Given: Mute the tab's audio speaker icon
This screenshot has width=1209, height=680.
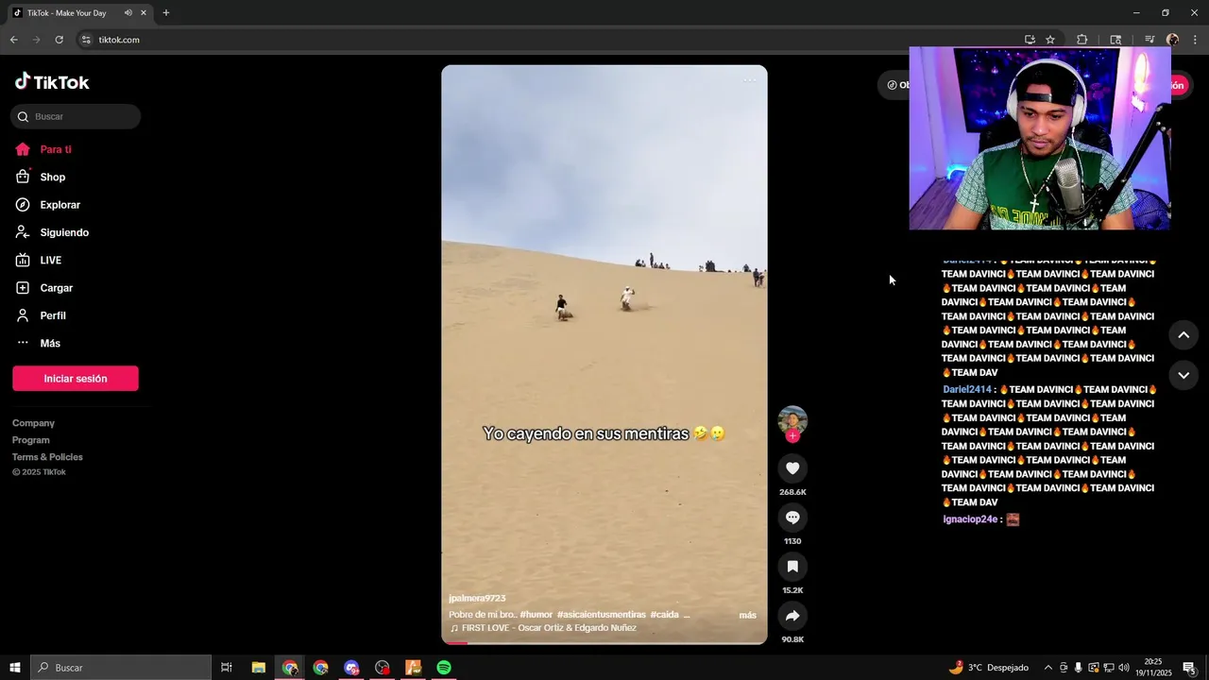Looking at the screenshot, I should 128,13.
